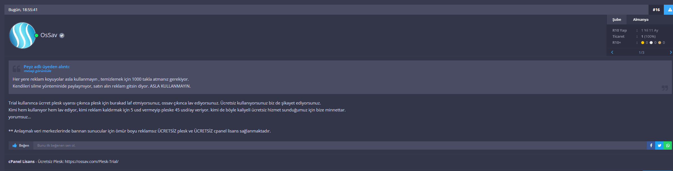Share post via WhatsApp icon
Image resolution: width=673 pixels, height=171 pixels.
pyautogui.click(x=668, y=146)
